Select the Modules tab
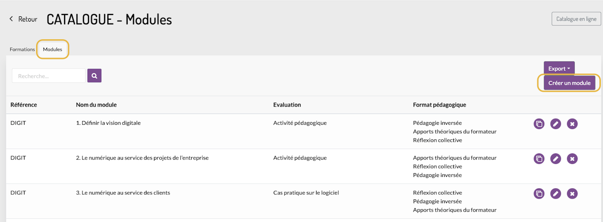 (x=52, y=49)
